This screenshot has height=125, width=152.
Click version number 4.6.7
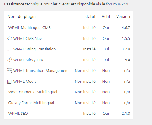click(x=126, y=28)
